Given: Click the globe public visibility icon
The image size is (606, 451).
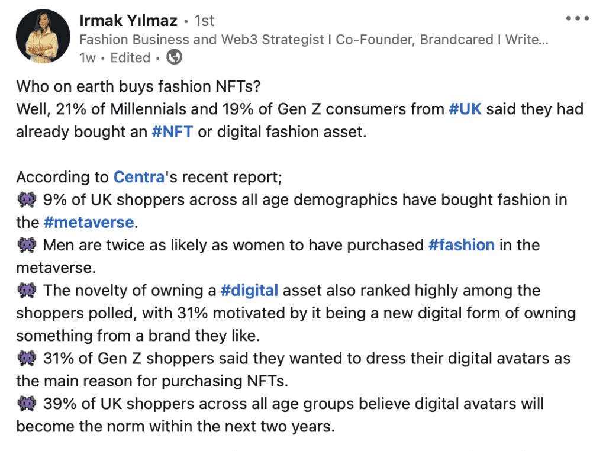Looking at the screenshot, I should click(x=175, y=57).
